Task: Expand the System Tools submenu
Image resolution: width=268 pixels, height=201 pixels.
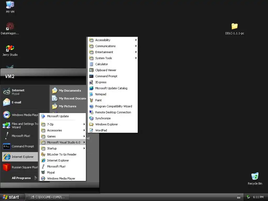Action: [x=113, y=58]
